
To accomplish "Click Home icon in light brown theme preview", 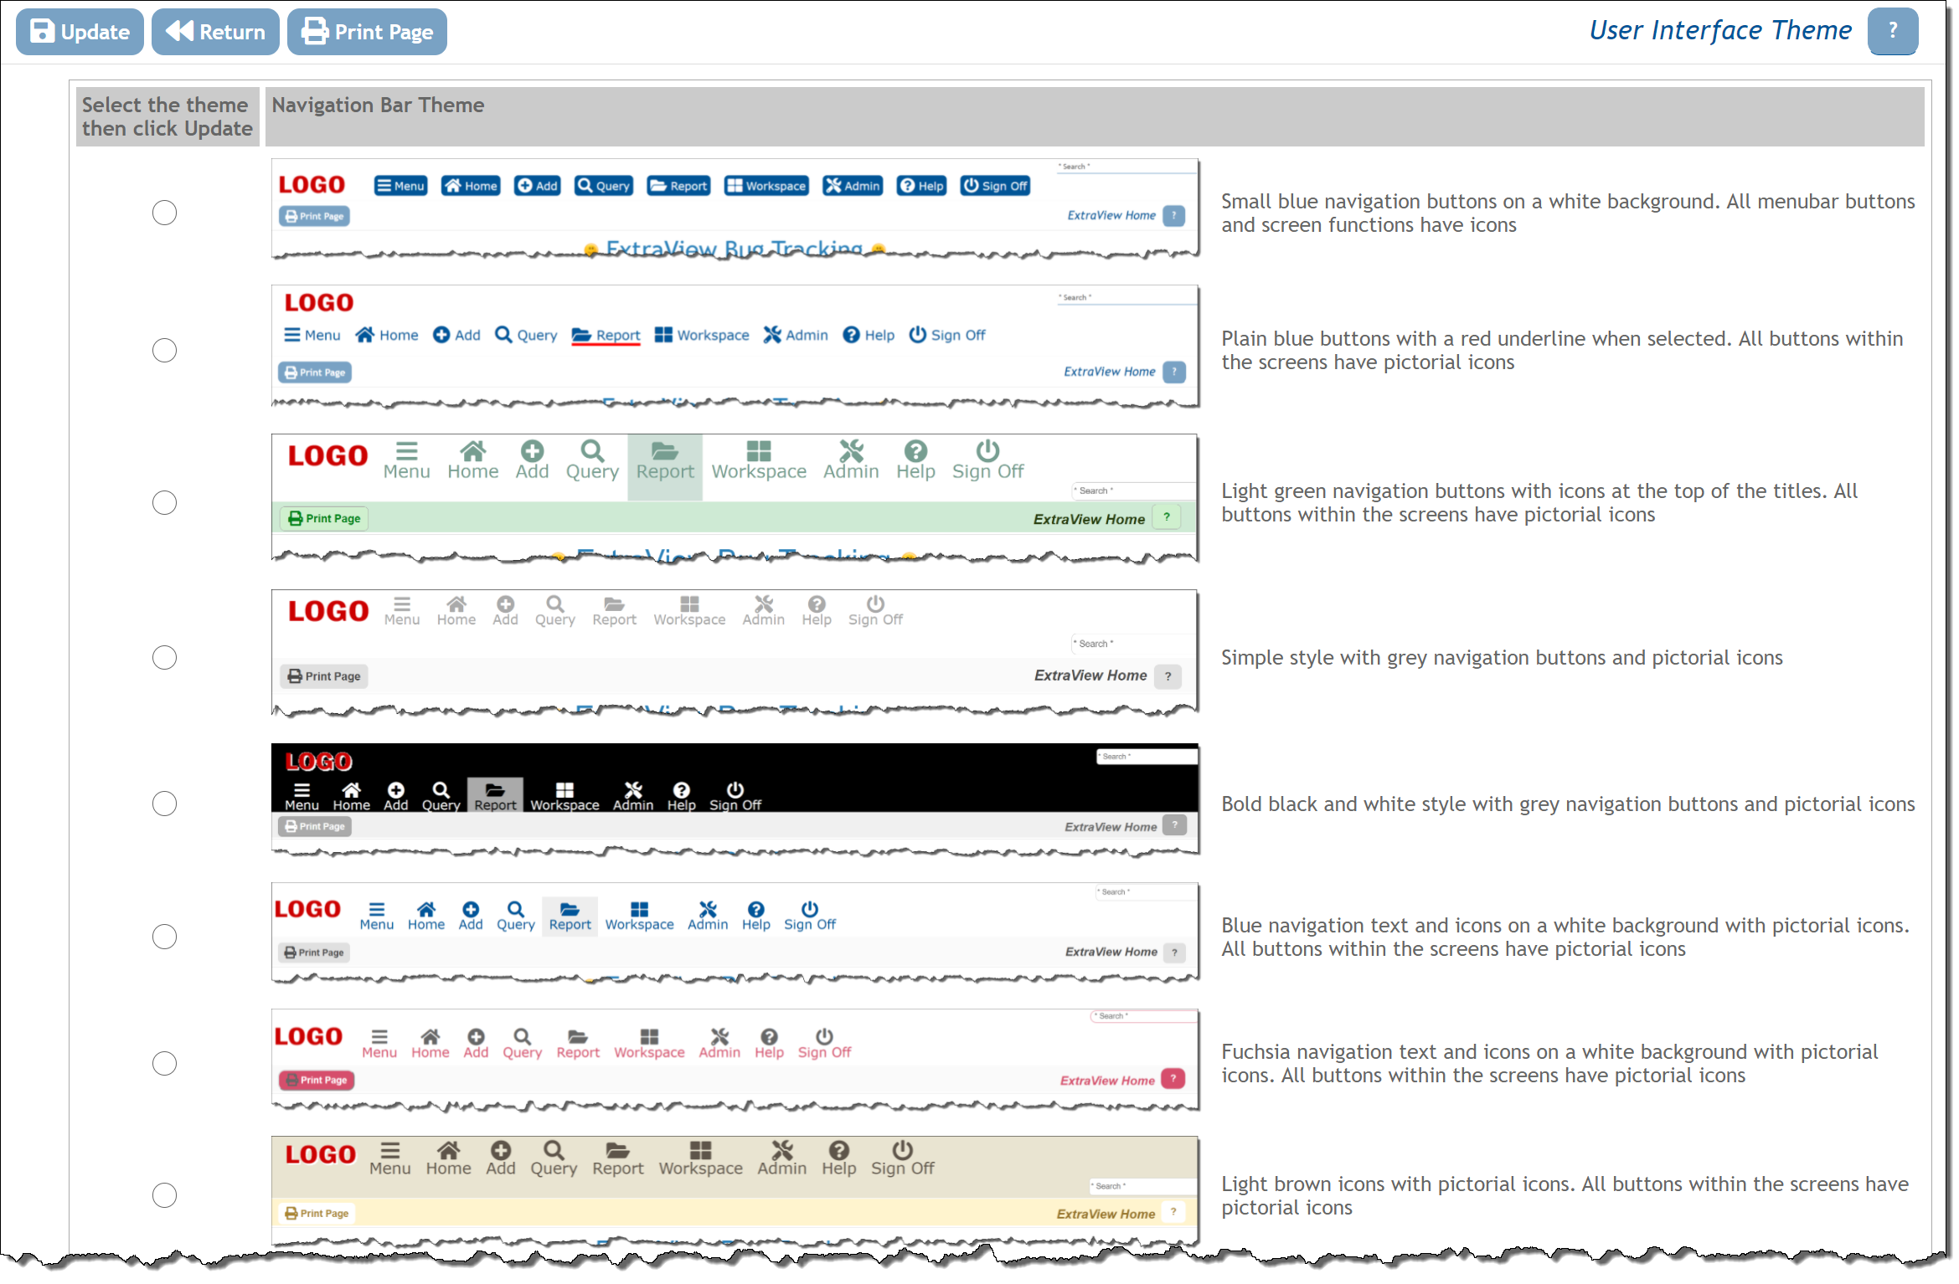I will [x=449, y=1150].
